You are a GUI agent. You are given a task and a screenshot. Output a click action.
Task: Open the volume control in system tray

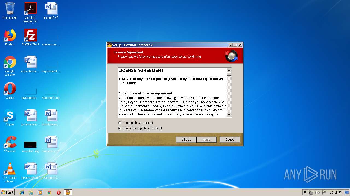pos(317,192)
